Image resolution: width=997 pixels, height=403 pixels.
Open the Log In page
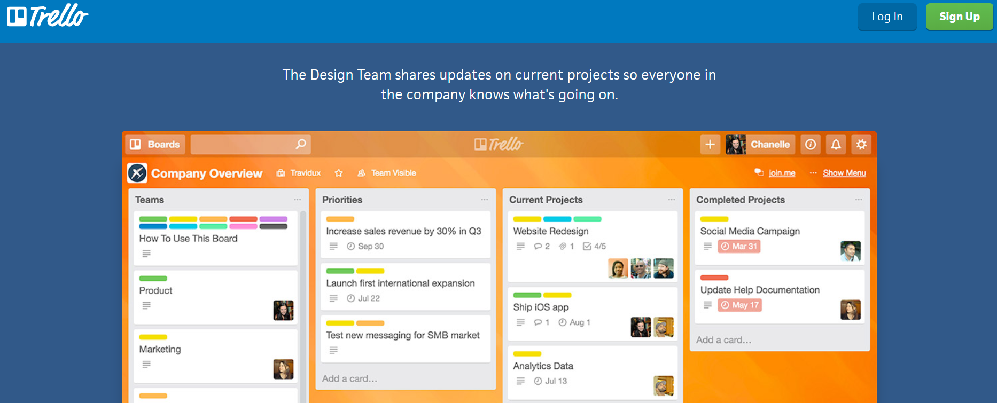(x=887, y=17)
